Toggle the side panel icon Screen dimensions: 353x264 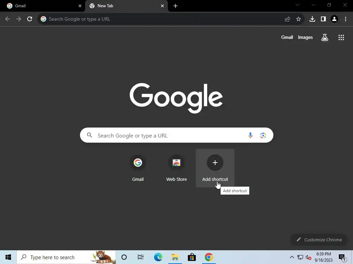coord(323,19)
